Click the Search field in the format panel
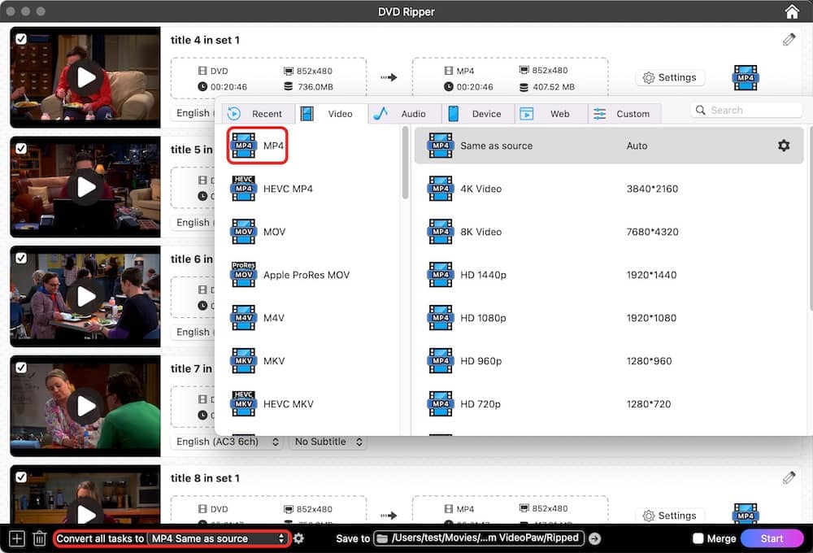Screen dimensions: 813x553 (746, 109)
